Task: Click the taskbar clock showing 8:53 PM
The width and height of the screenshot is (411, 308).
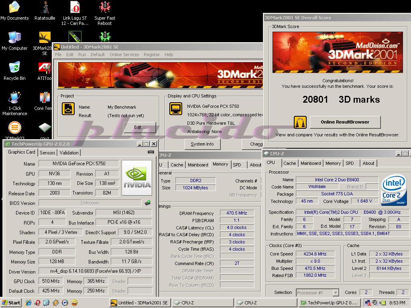Action: [397, 303]
